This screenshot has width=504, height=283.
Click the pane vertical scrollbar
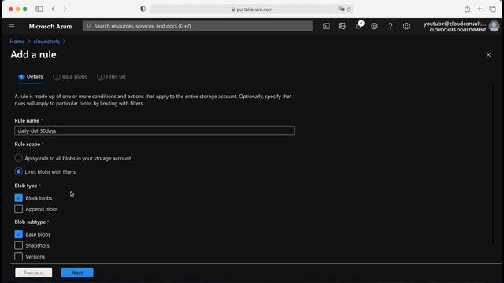[493, 165]
